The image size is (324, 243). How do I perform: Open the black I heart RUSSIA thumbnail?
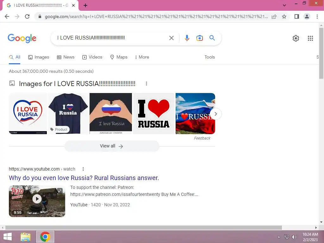click(x=154, y=114)
